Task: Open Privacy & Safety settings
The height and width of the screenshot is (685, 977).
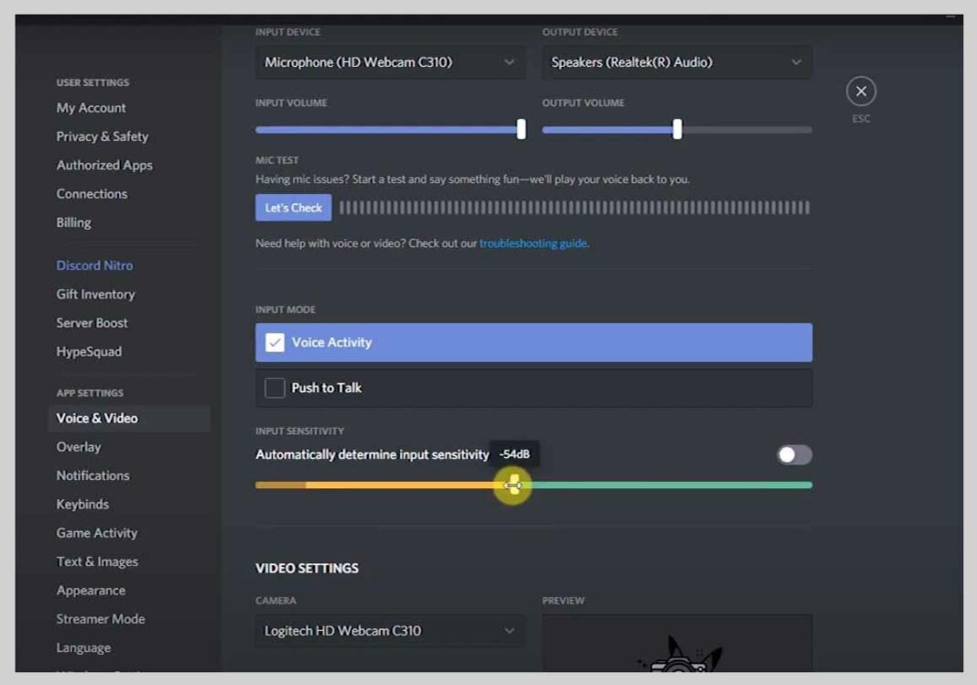Action: click(x=101, y=136)
